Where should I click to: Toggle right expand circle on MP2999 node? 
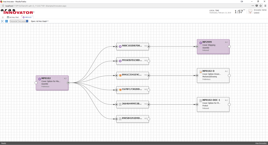click(x=229, y=46)
